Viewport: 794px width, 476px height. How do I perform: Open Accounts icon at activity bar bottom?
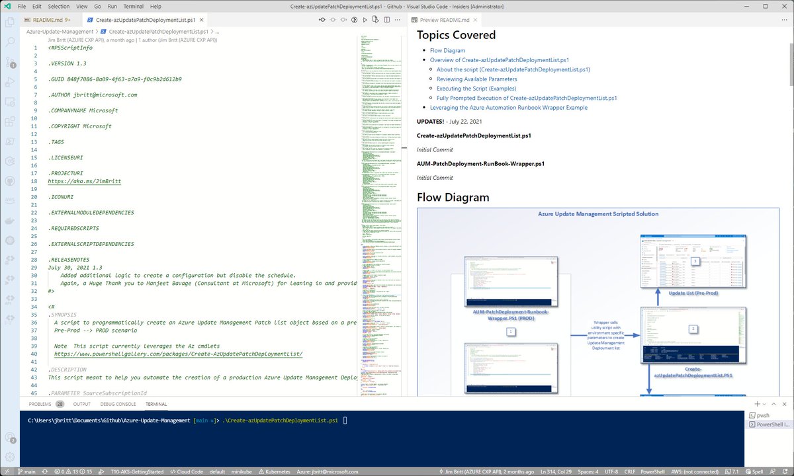point(10,438)
